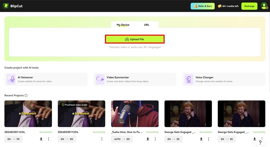
Task: Click the EN to EN language tag
Action: [x=67, y=139]
